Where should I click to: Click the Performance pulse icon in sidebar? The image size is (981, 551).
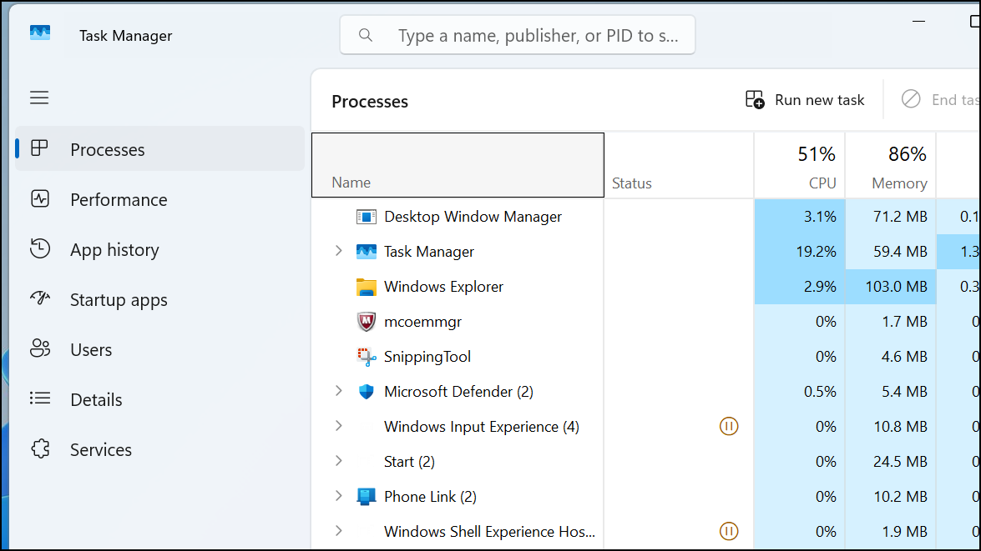pos(40,198)
